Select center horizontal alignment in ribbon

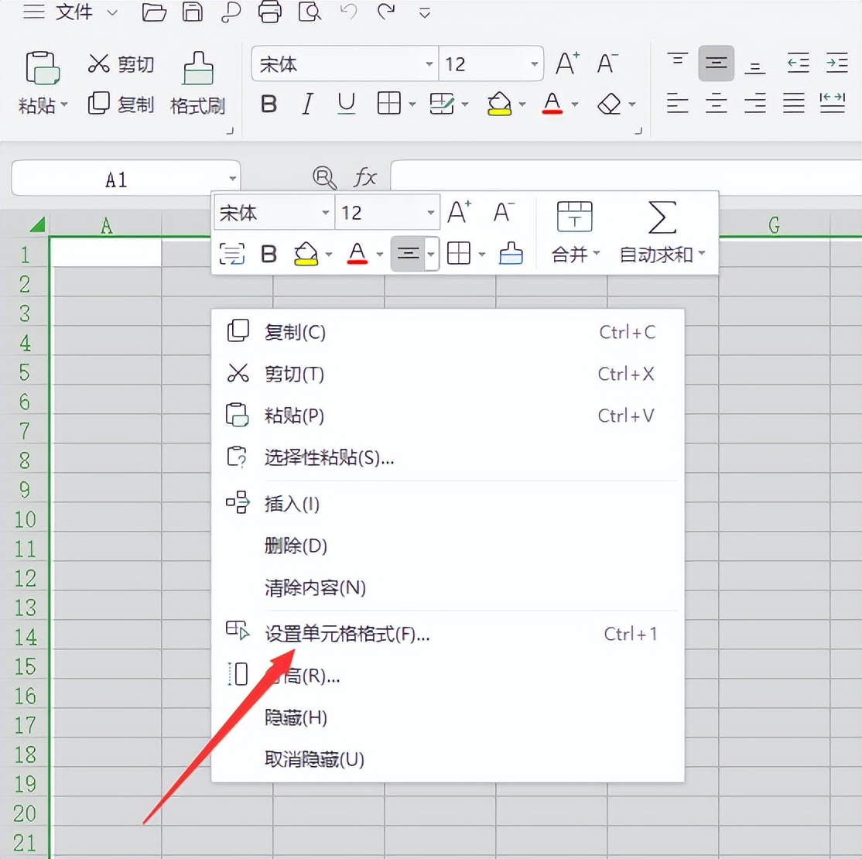pyautogui.click(x=717, y=103)
